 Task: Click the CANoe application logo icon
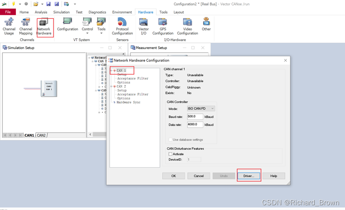point(4,4)
